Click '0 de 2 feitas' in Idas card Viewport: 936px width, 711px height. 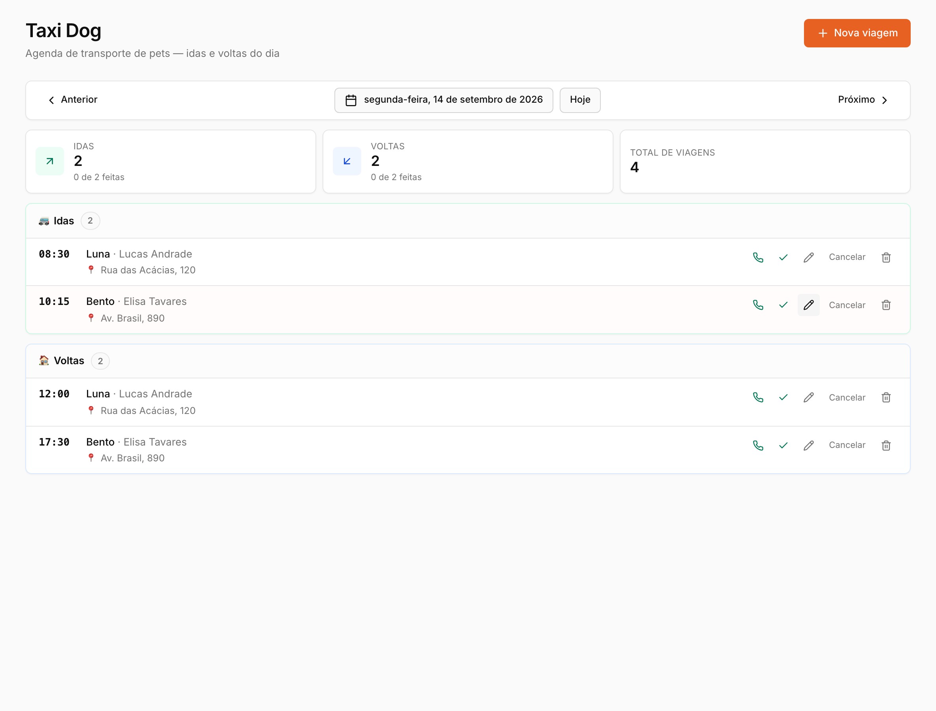tap(99, 177)
